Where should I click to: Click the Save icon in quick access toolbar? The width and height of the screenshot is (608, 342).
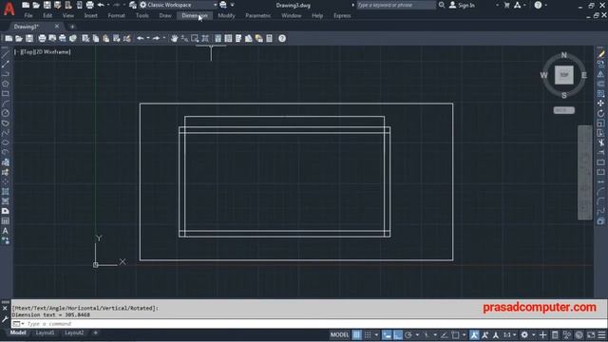(47, 5)
